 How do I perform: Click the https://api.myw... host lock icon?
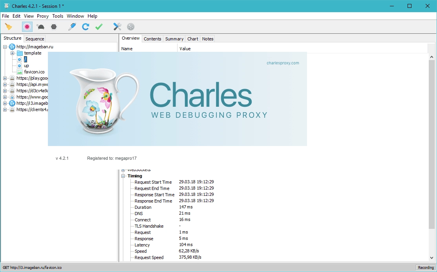[x=12, y=84]
